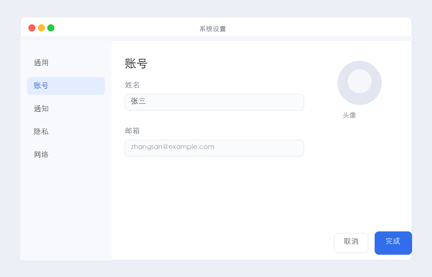Open the 隐私 settings section
432x277 pixels.
click(x=66, y=132)
